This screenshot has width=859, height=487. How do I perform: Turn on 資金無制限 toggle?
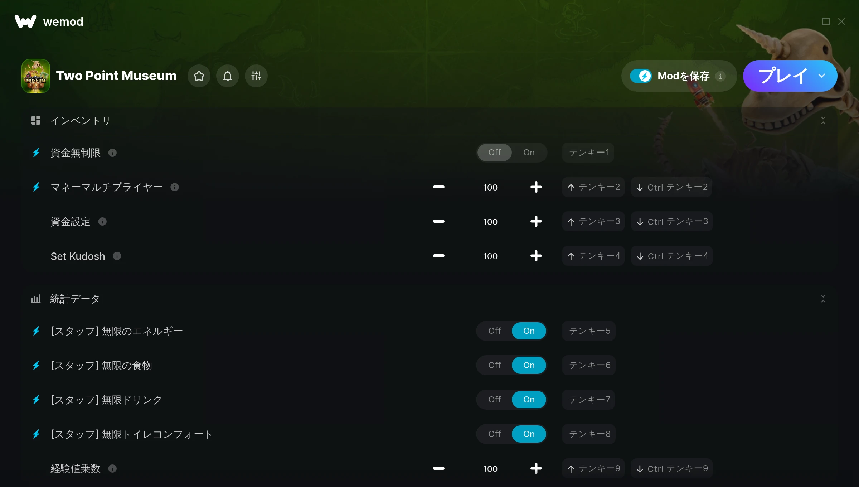pos(529,153)
